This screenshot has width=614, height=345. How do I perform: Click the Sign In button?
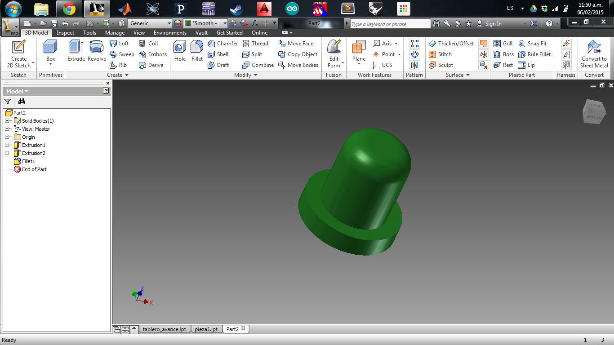(489, 23)
